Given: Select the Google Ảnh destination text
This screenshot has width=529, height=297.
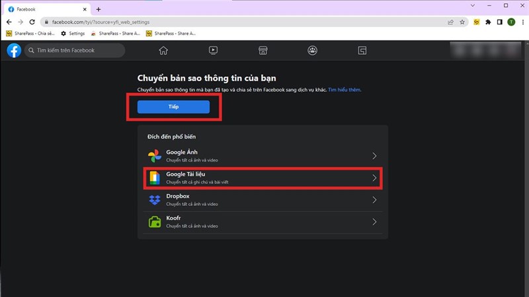Looking at the screenshot, I should click(x=182, y=152).
